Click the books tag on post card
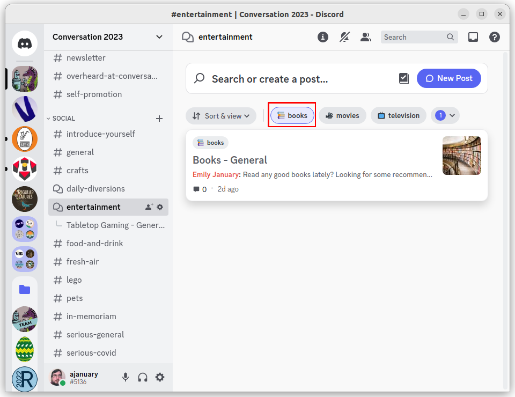The height and width of the screenshot is (397, 515). 210,143
